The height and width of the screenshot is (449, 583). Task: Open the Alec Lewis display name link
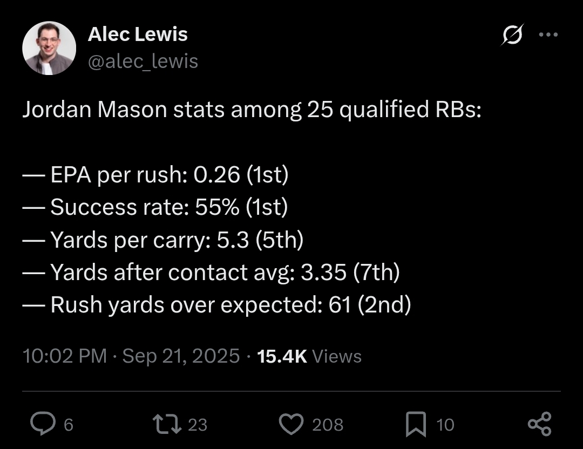(x=138, y=34)
